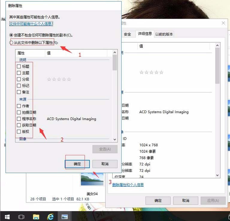
Task: Click the properties details scrollbar thumb
Action: click(217, 66)
